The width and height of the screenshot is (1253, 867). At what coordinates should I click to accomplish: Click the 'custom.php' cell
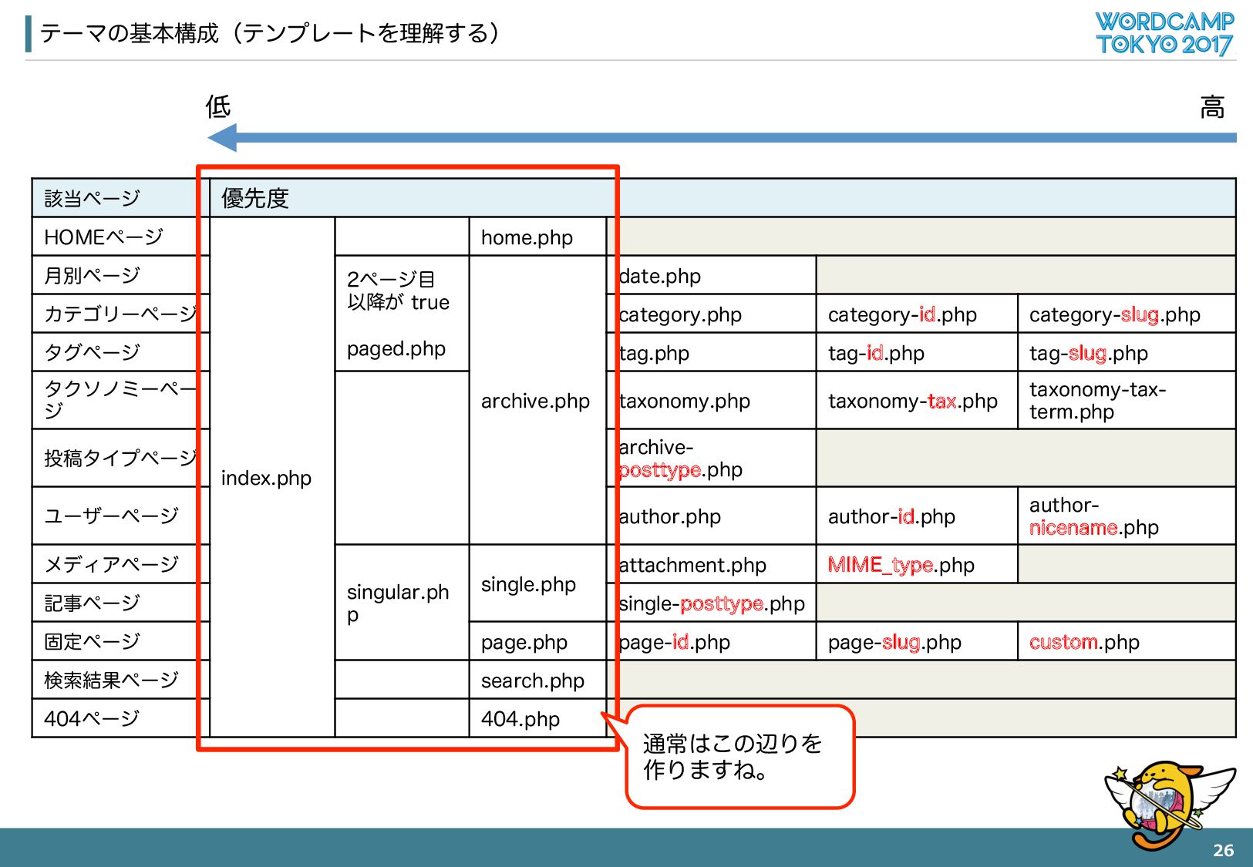point(1127,641)
